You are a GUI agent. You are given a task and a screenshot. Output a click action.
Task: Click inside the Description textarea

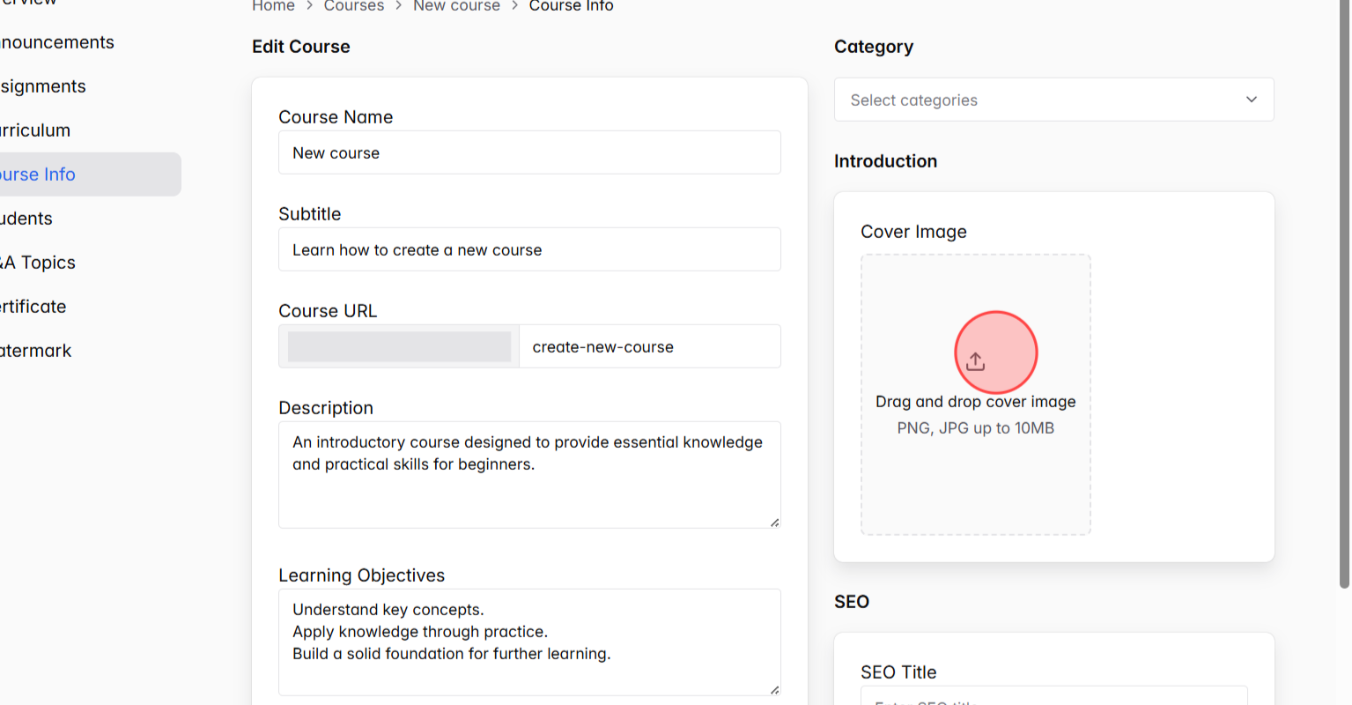[528, 474]
